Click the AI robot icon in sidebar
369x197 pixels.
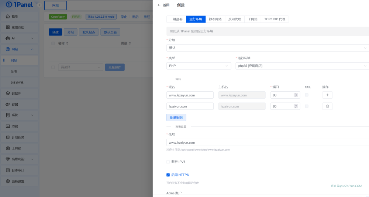tap(8, 38)
